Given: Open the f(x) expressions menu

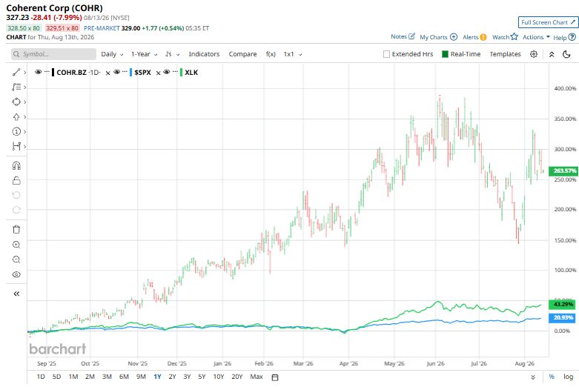Looking at the screenshot, I should [271, 54].
